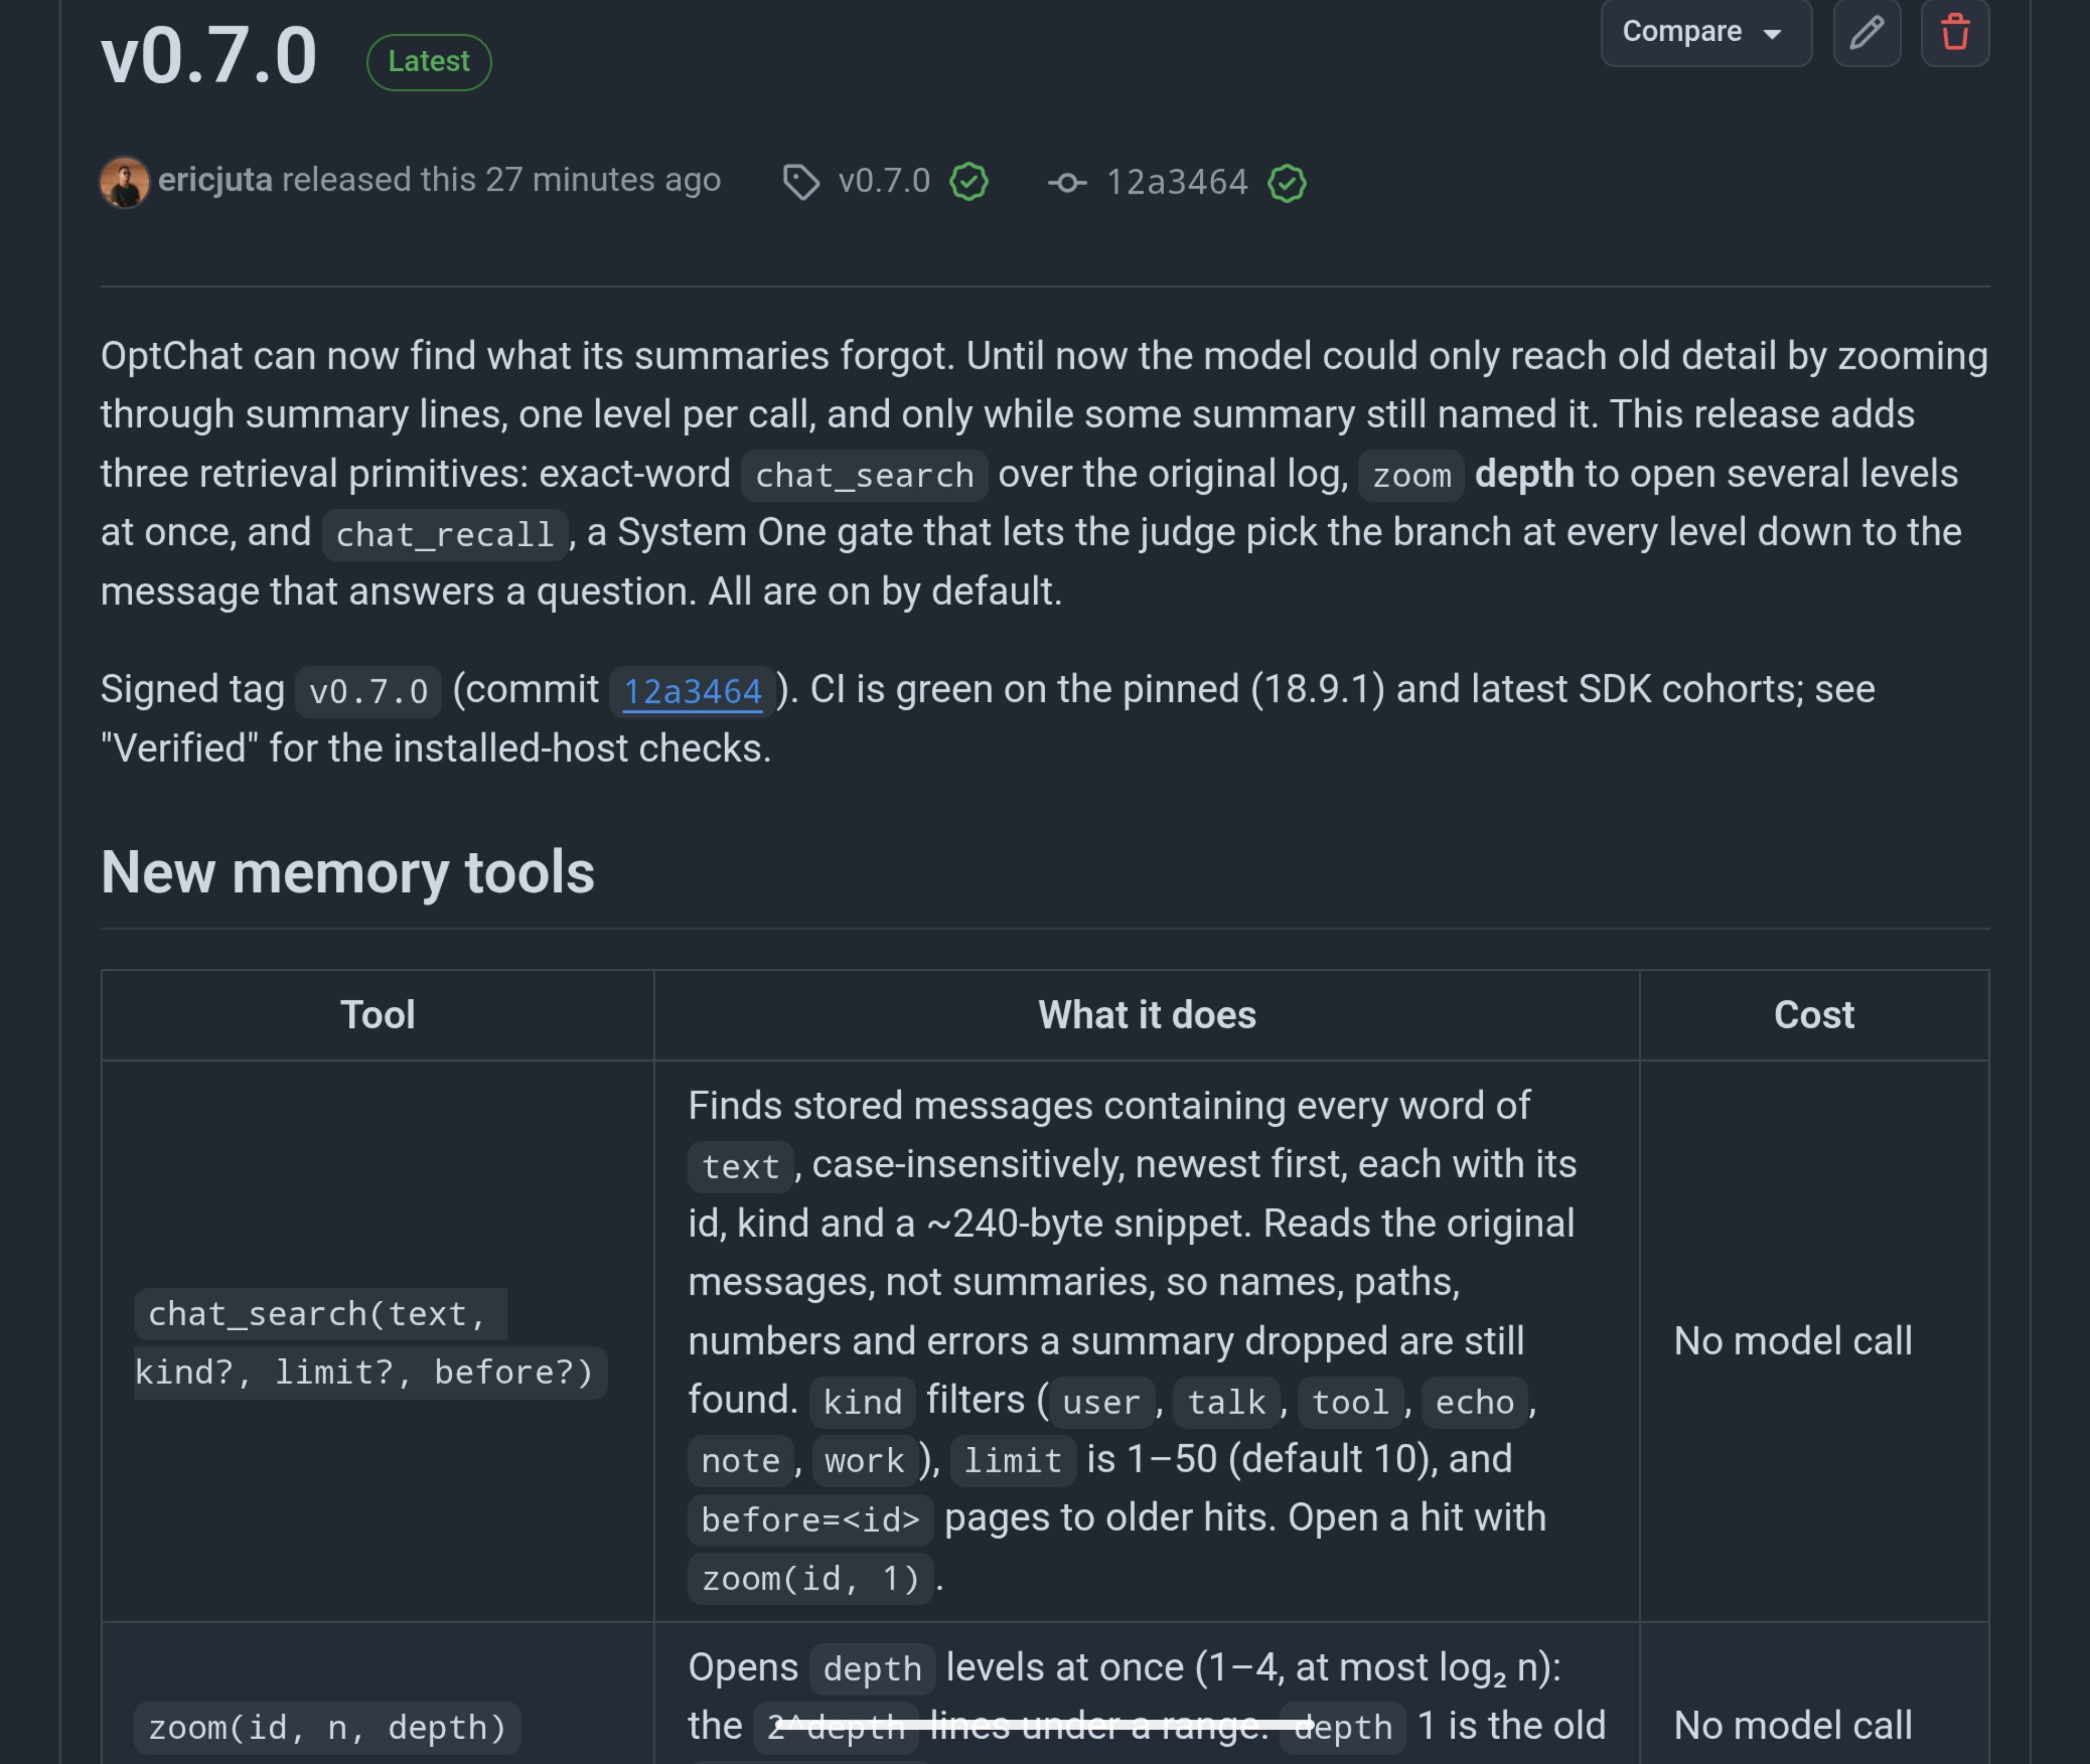Viewport: 2090px width, 1764px height.
Task: Open the ericjuta author link
Action: click(215, 180)
